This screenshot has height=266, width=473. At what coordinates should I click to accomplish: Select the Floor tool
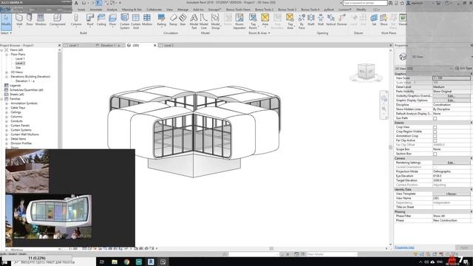[x=112, y=20]
